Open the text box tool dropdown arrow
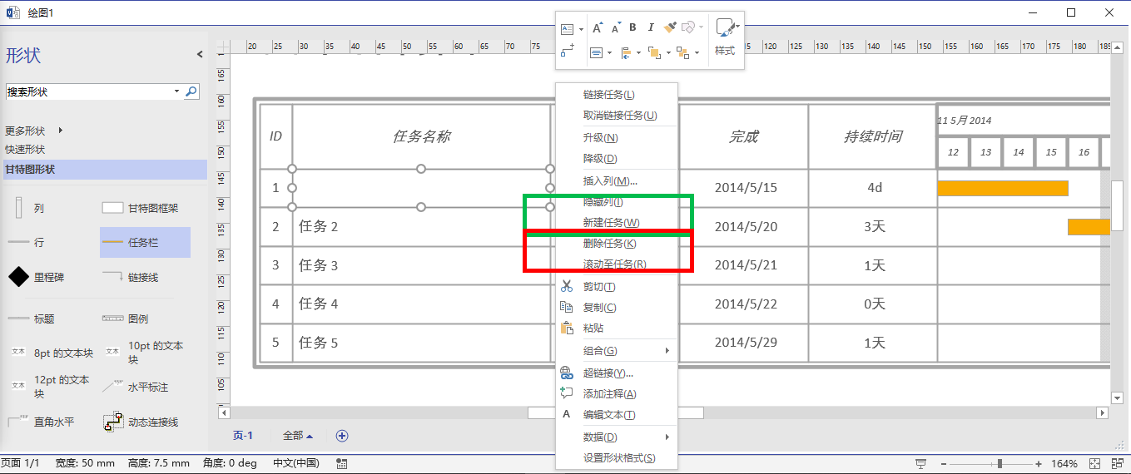The width and height of the screenshot is (1131, 474). [x=581, y=29]
